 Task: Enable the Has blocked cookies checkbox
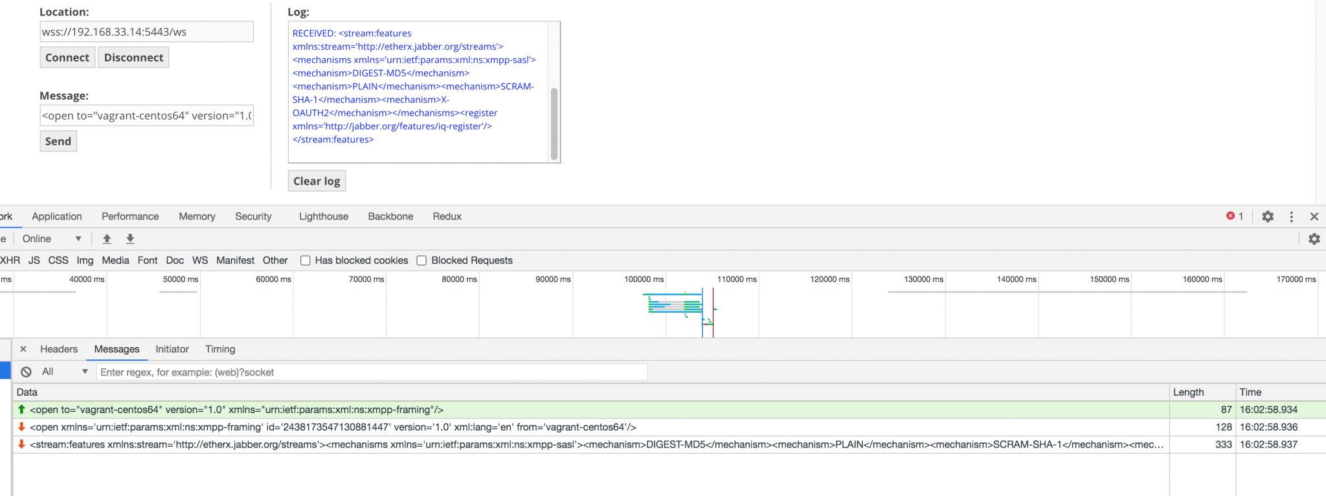[306, 260]
